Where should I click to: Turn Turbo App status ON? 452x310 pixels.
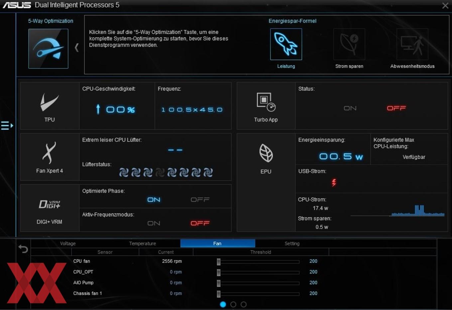click(350, 108)
